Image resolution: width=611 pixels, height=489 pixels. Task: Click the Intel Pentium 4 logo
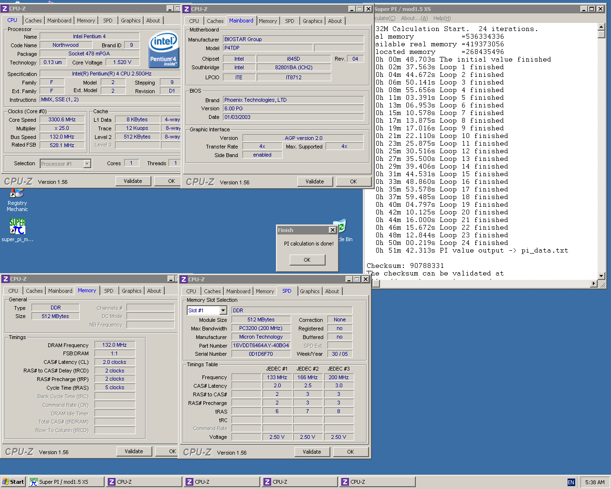(x=163, y=50)
